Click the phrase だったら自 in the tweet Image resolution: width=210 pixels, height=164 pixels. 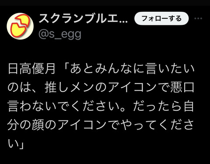pos(163,106)
